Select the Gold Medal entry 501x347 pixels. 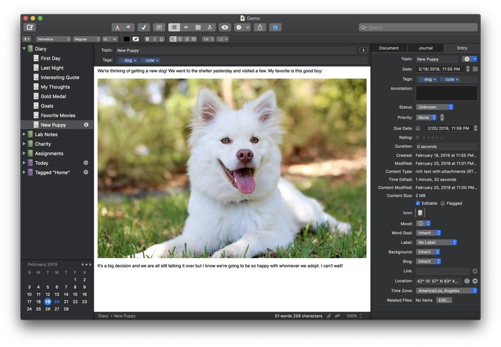pos(54,96)
